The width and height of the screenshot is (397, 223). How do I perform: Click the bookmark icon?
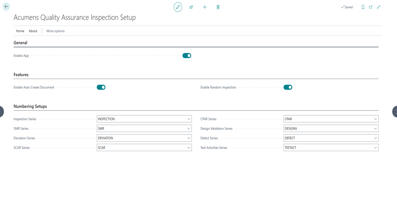pyautogui.click(x=363, y=7)
